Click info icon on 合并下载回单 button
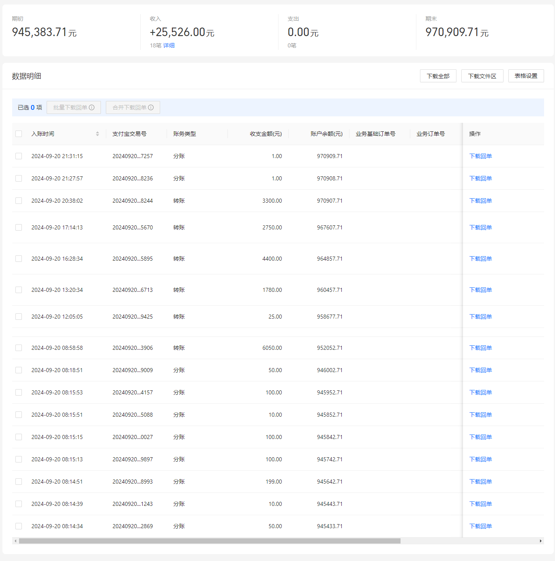This screenshot has height=561, width=555. pos(151,107)
